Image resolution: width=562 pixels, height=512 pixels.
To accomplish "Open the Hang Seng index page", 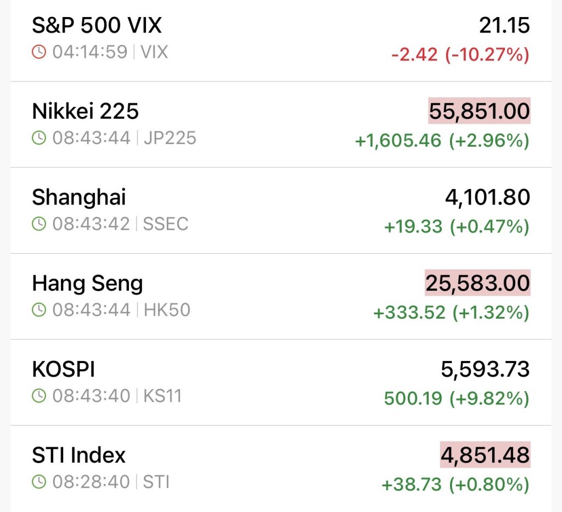I will (87, 283).
